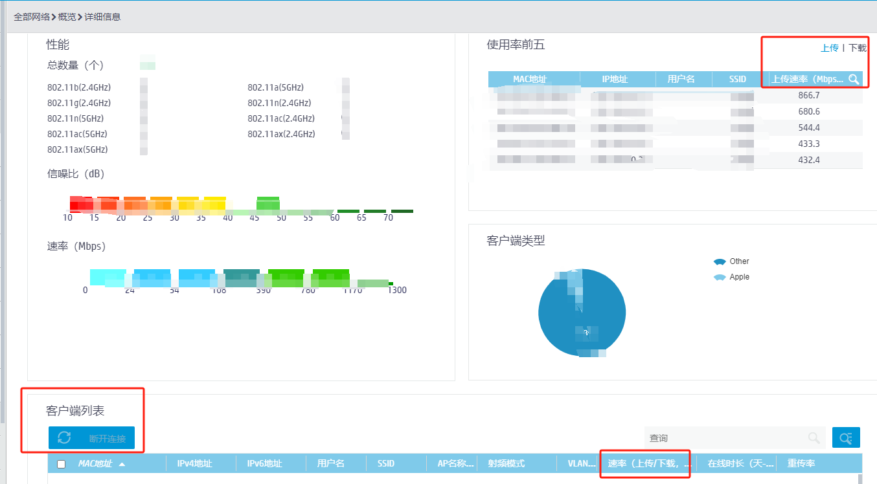Click the refresh icon in client list
The height and width of the screenshot is (484, 877).
coord(64,438)
